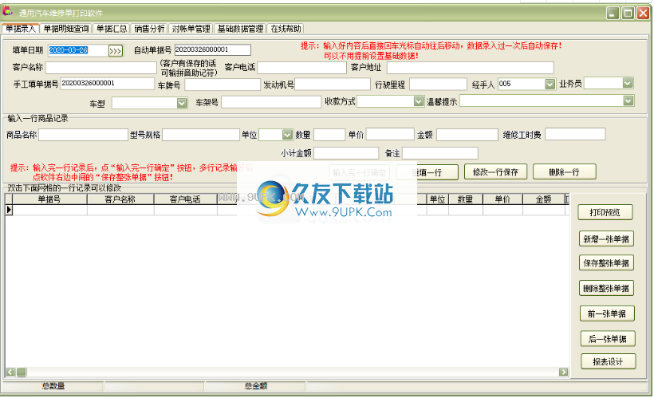Image resolution: width=654 pixels, height=398 pixels.
Task: Click the 客户电话 grid column header
Action: tap(185, 199)
